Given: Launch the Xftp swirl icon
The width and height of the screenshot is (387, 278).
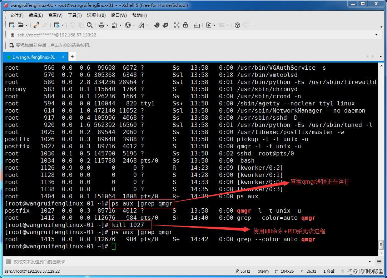Looking at the screenshot, I should coord(157,25).
